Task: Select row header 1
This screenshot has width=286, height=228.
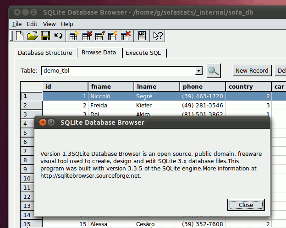Action: (x=31, y=96)
